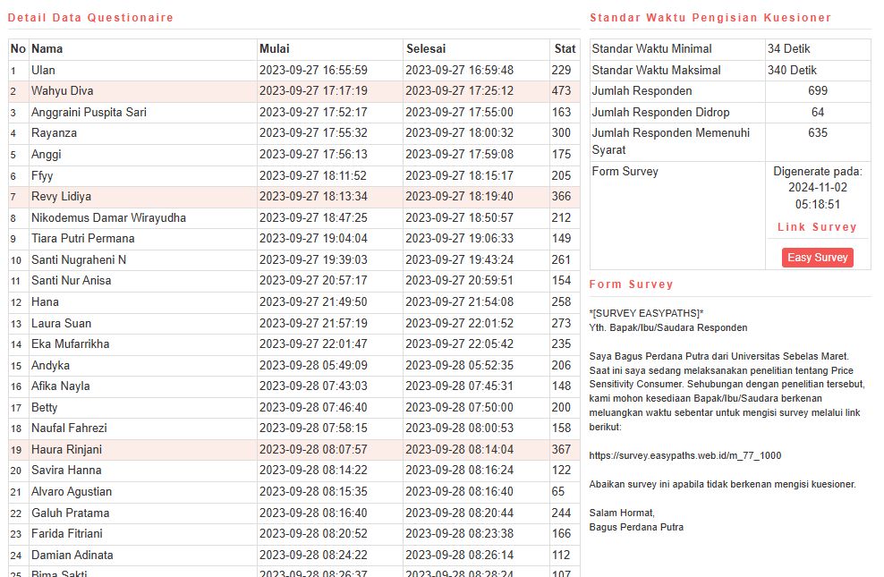Click Jumlah Responden Memenuhi Syarat value 635
Screen dimensions: 884x577
click(817, 133)
